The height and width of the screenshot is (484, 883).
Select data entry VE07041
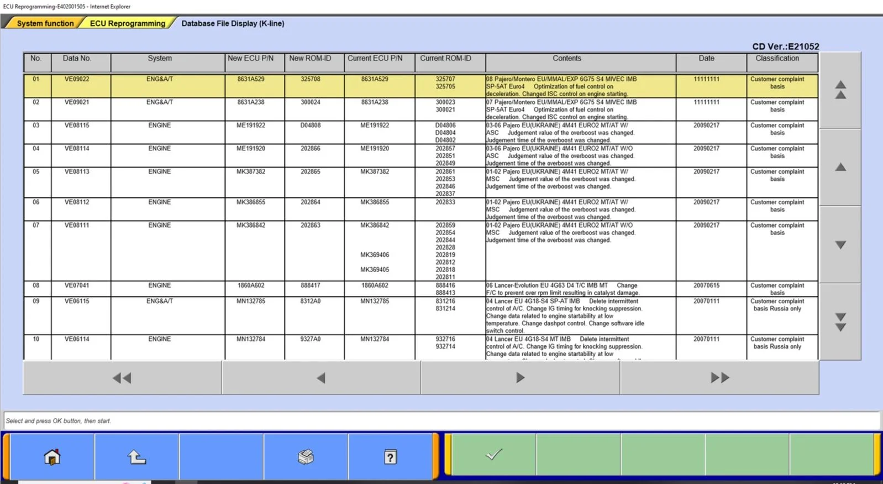tap(77, 286)
